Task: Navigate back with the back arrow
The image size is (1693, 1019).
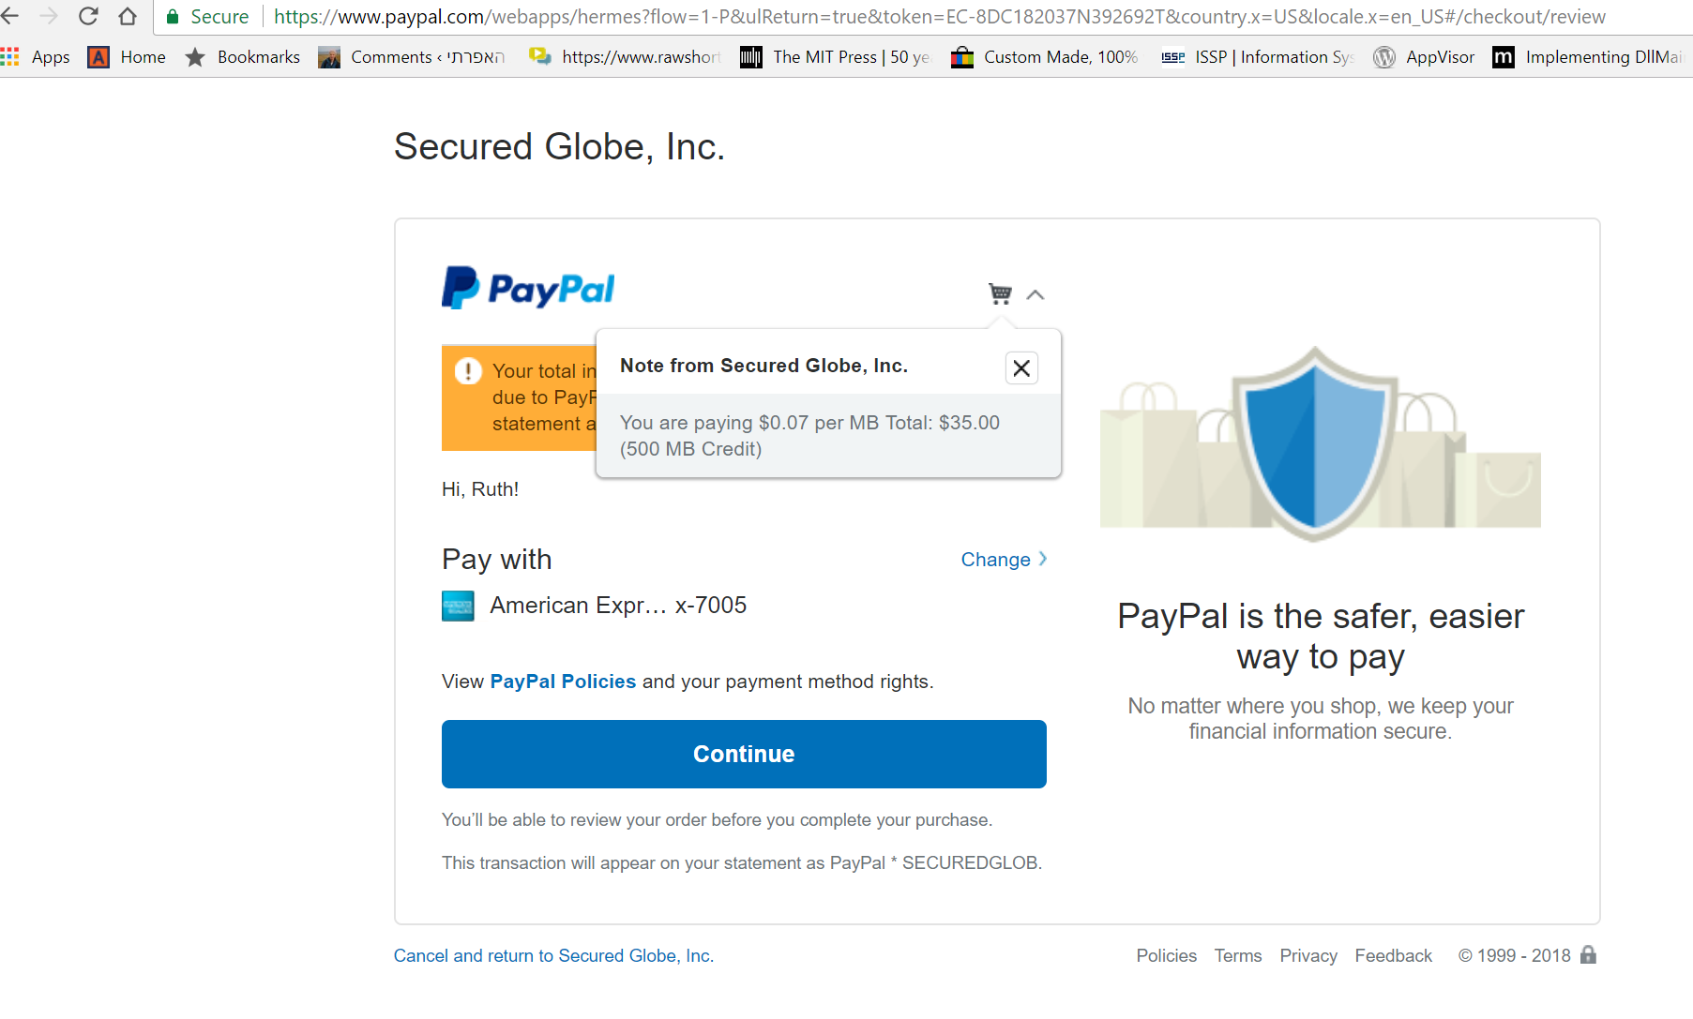Action: coord(9,16)
